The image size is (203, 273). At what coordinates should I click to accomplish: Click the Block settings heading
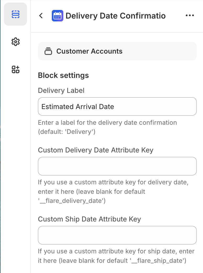coord(63,76)
